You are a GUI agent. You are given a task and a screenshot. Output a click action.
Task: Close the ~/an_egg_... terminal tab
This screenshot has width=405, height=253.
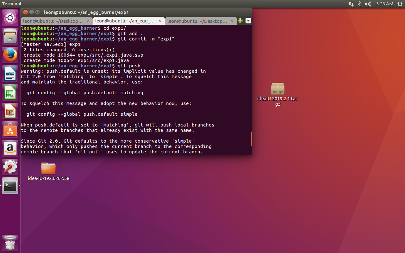(160, 21)
